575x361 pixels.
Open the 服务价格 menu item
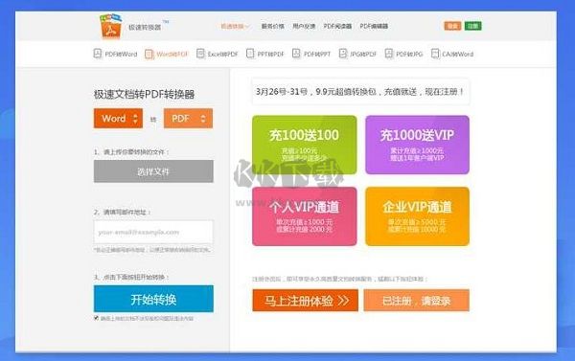[272, 27]
